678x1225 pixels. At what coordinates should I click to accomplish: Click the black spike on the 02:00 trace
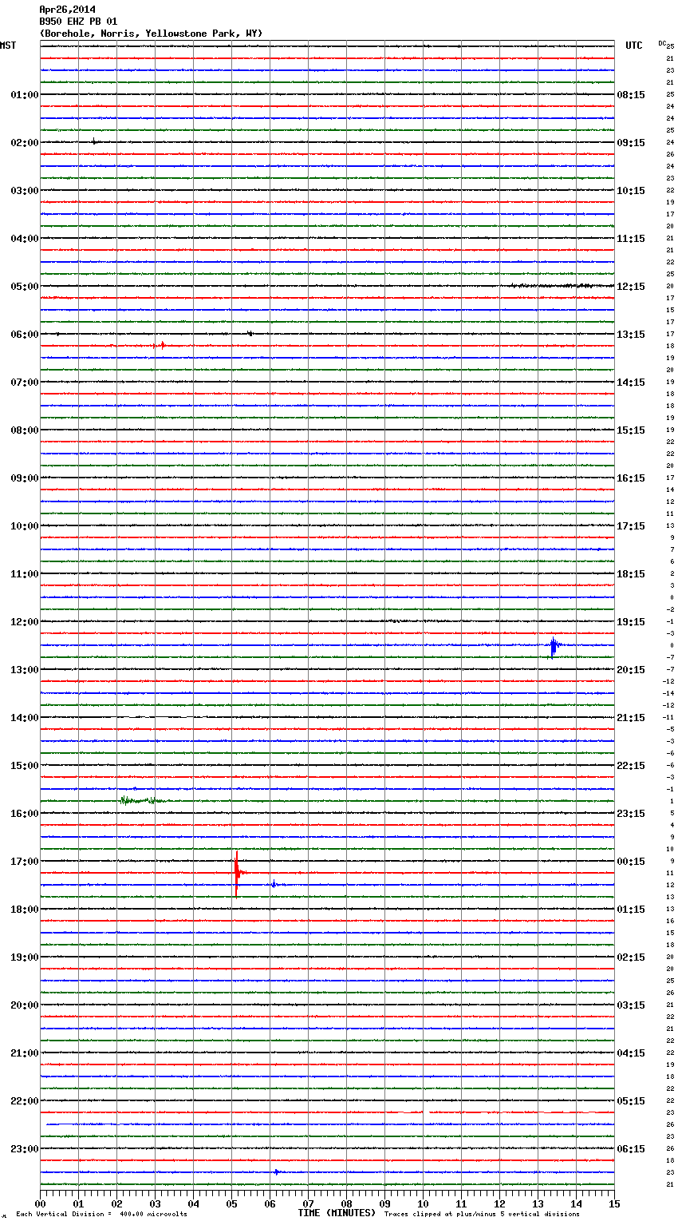pos(93,141)
